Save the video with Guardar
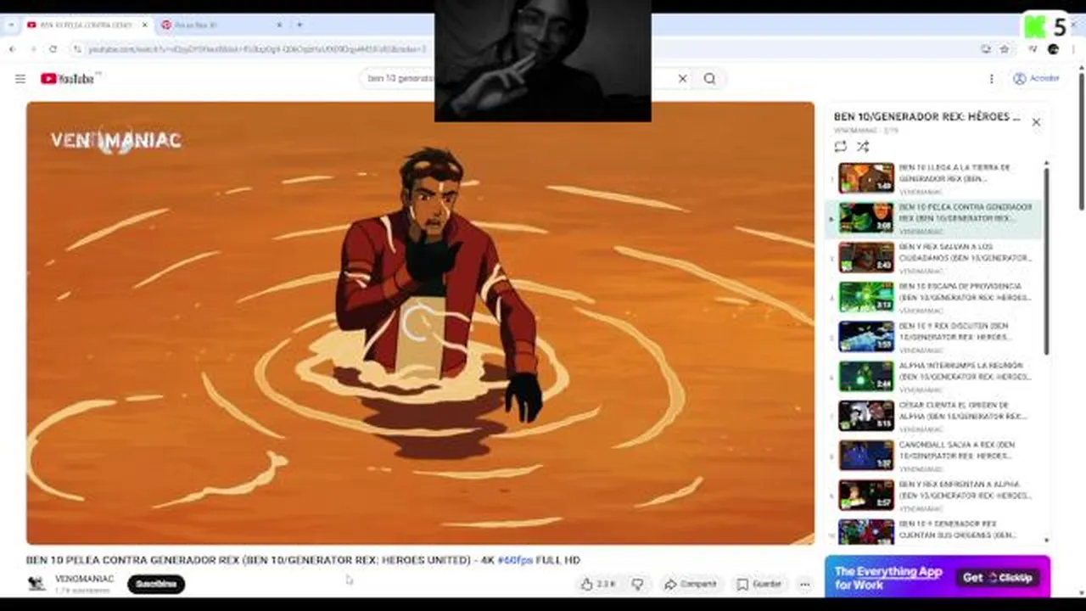 759,584
